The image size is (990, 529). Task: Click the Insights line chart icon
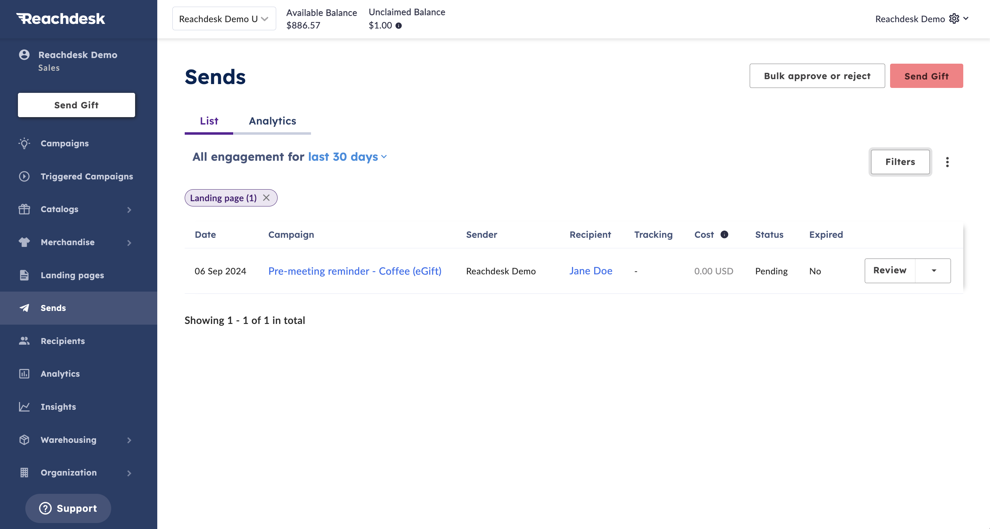(24, 407)
